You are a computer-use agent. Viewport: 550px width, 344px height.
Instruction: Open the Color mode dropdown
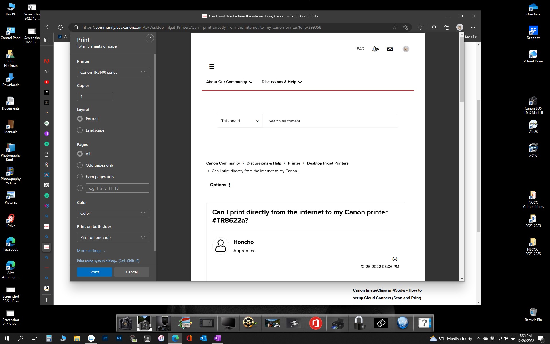tap(113, 213)
